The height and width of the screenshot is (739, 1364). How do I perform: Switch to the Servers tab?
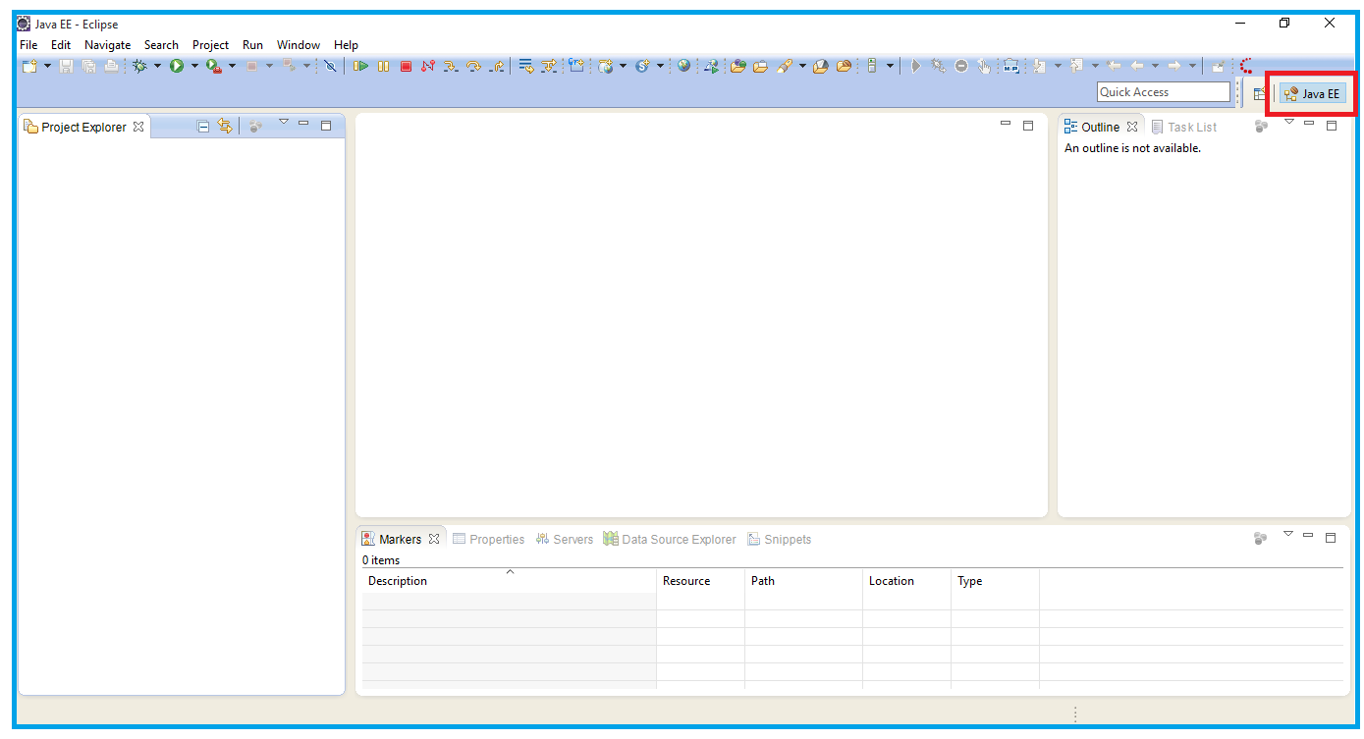564,539
